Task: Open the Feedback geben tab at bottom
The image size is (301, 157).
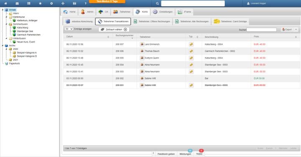Action: [x=166, y=154]
